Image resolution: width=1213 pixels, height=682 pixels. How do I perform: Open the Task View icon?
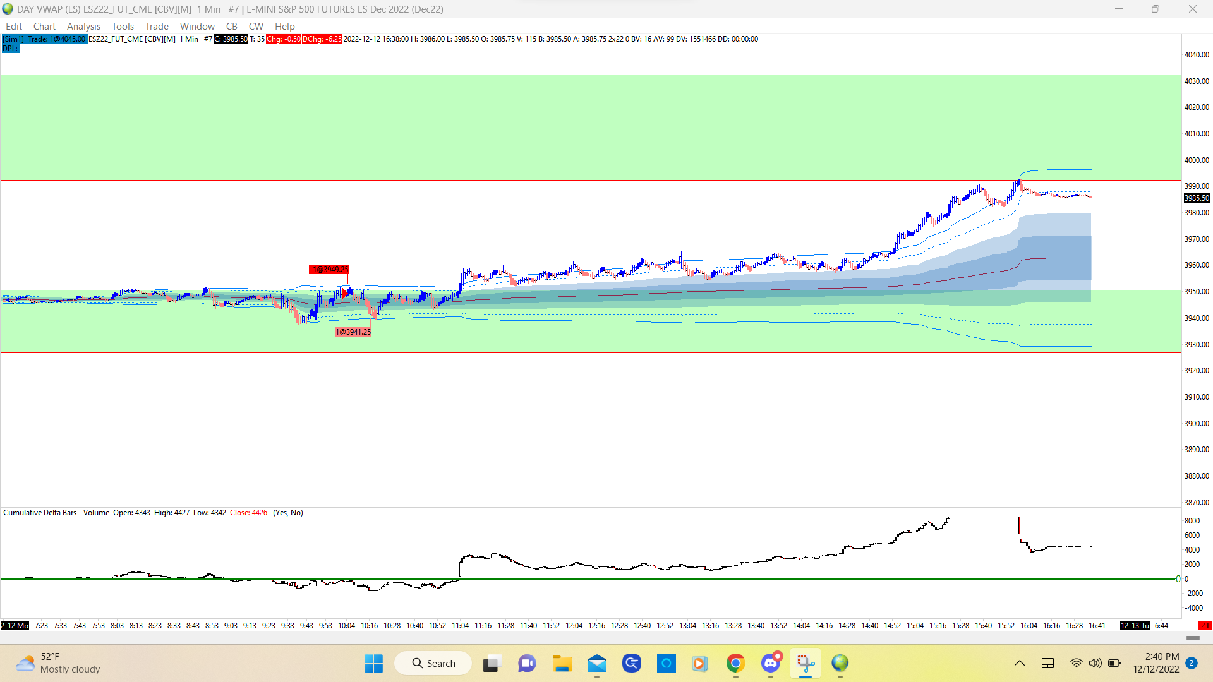492,663
